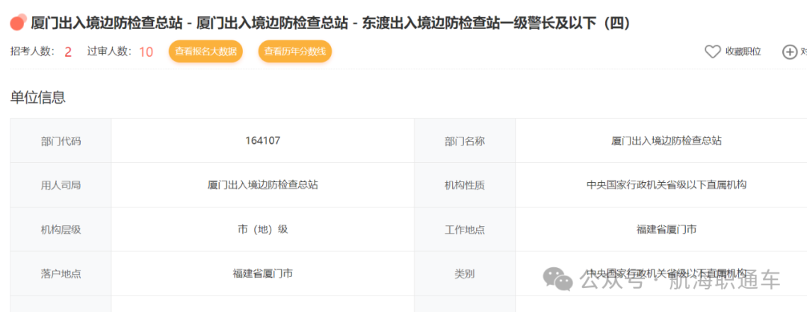Click the 落户地点 value 福建省厦门市
Image resolution: width=807 pixels, height=312 pixels.
tap(263, 273)
